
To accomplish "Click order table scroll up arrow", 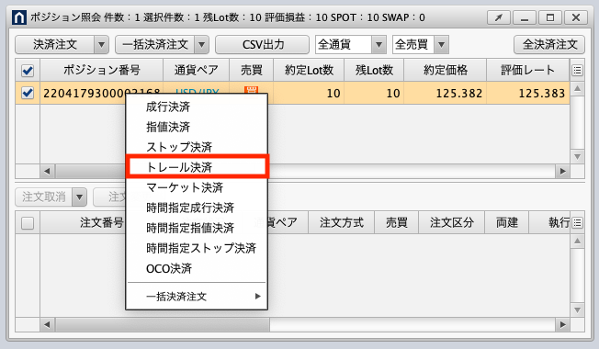I will tap(577, 242).
